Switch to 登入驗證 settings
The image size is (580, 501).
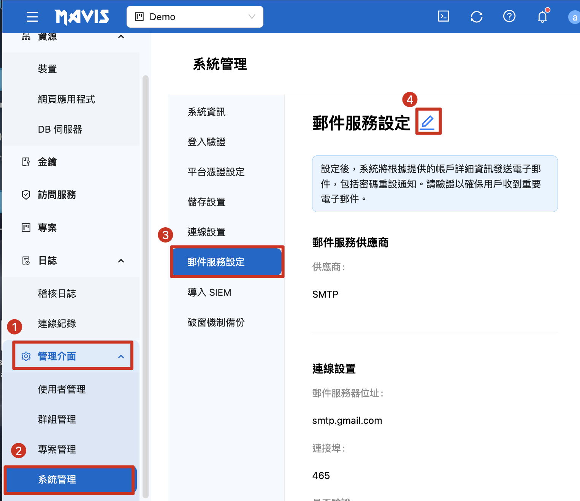pos(206,142)
